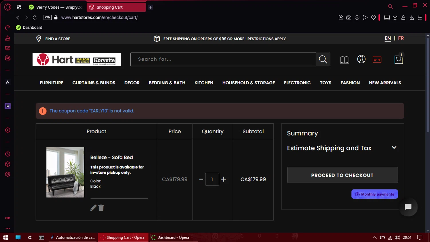The width and height of the screenshot is (430, 242).
Task: Open the chat bubble widget
Action: pos(408,207)
